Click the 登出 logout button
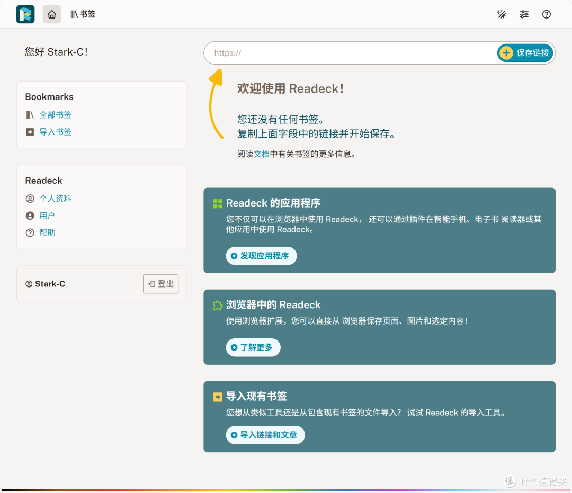The height and width of the screenshot is (493, 572). click(x=160, y=284)
